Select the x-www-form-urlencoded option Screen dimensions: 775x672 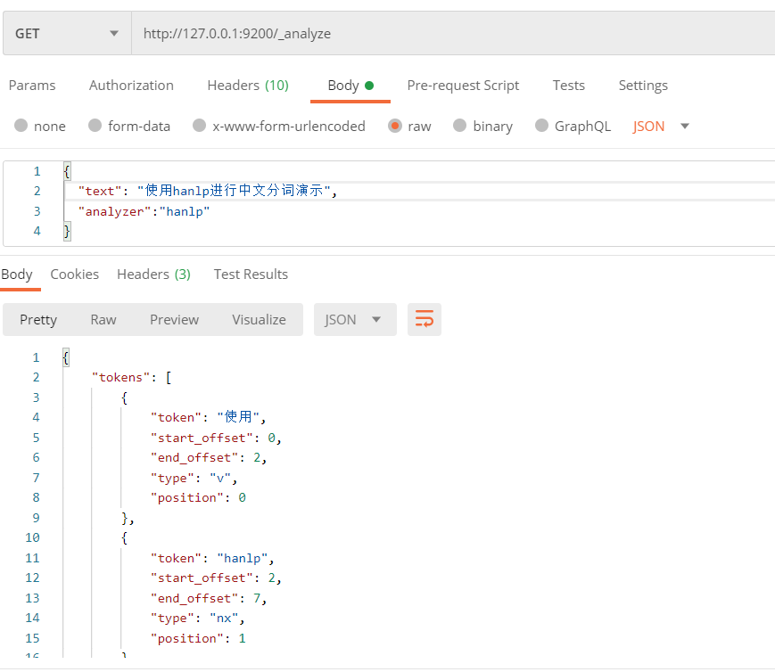click(x=276, y=126)
